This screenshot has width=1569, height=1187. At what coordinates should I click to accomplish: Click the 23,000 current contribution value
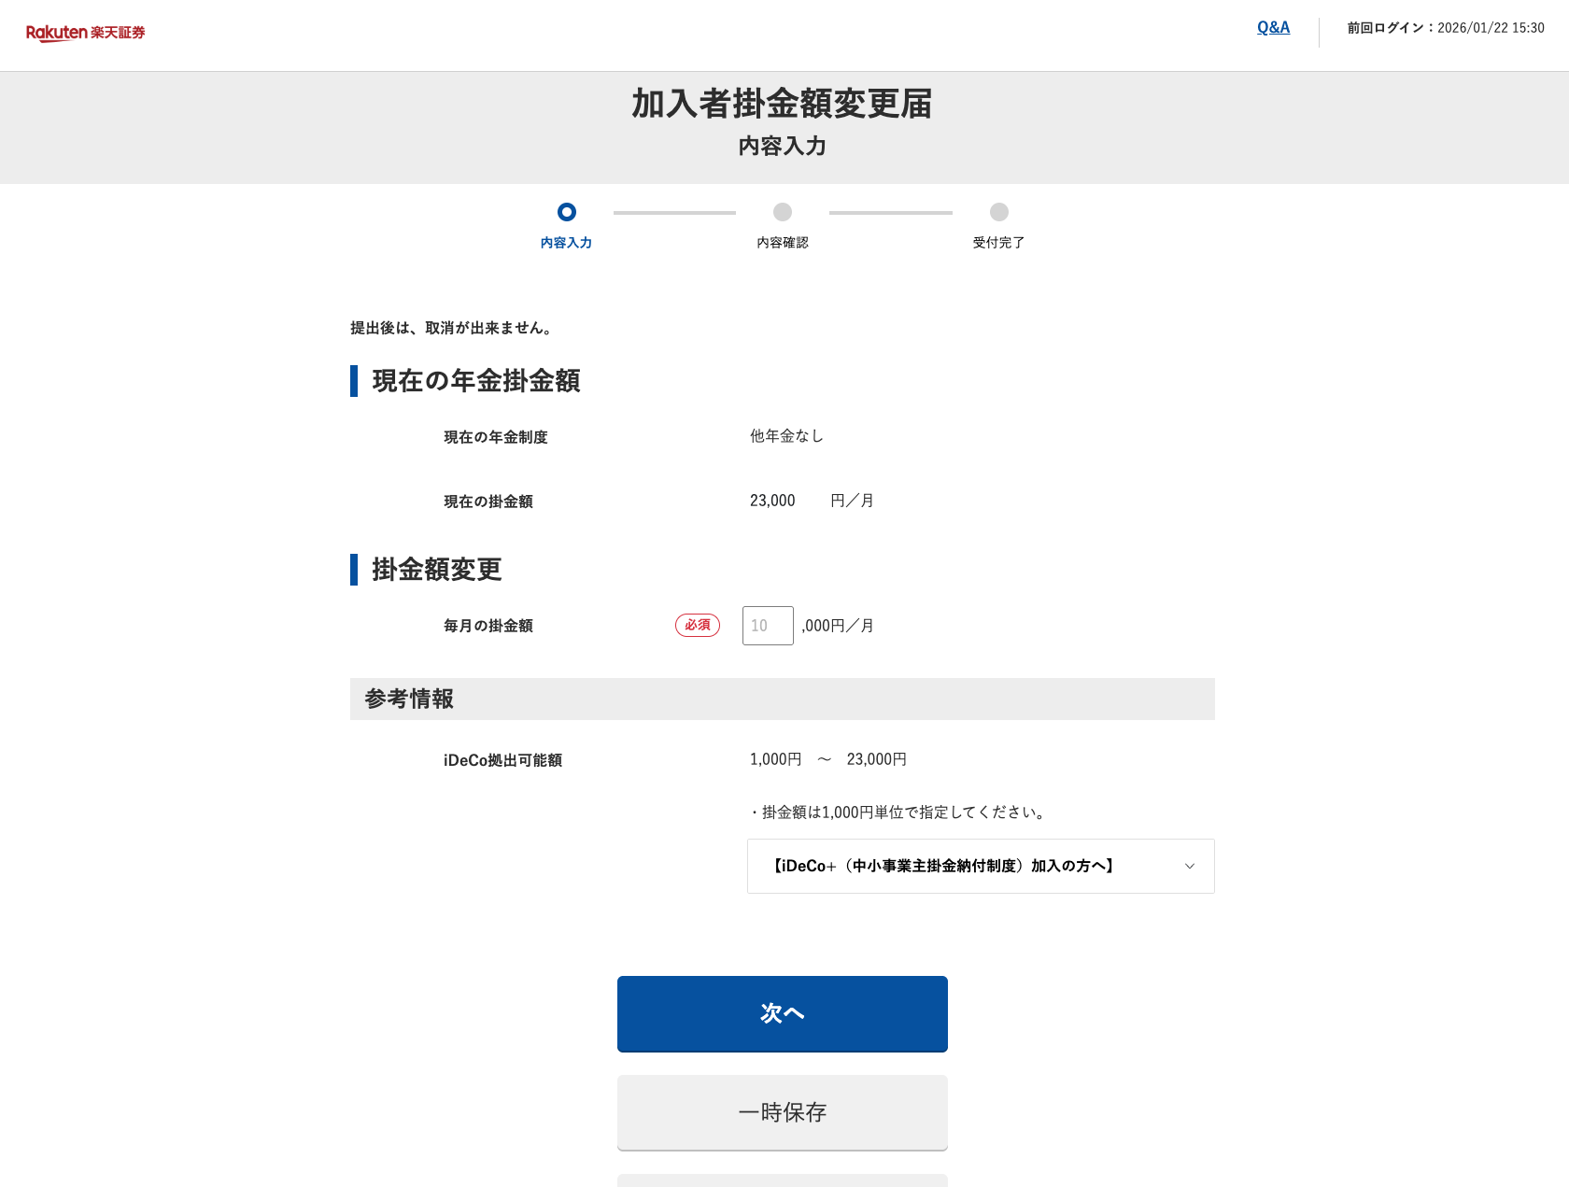[772, 501]
